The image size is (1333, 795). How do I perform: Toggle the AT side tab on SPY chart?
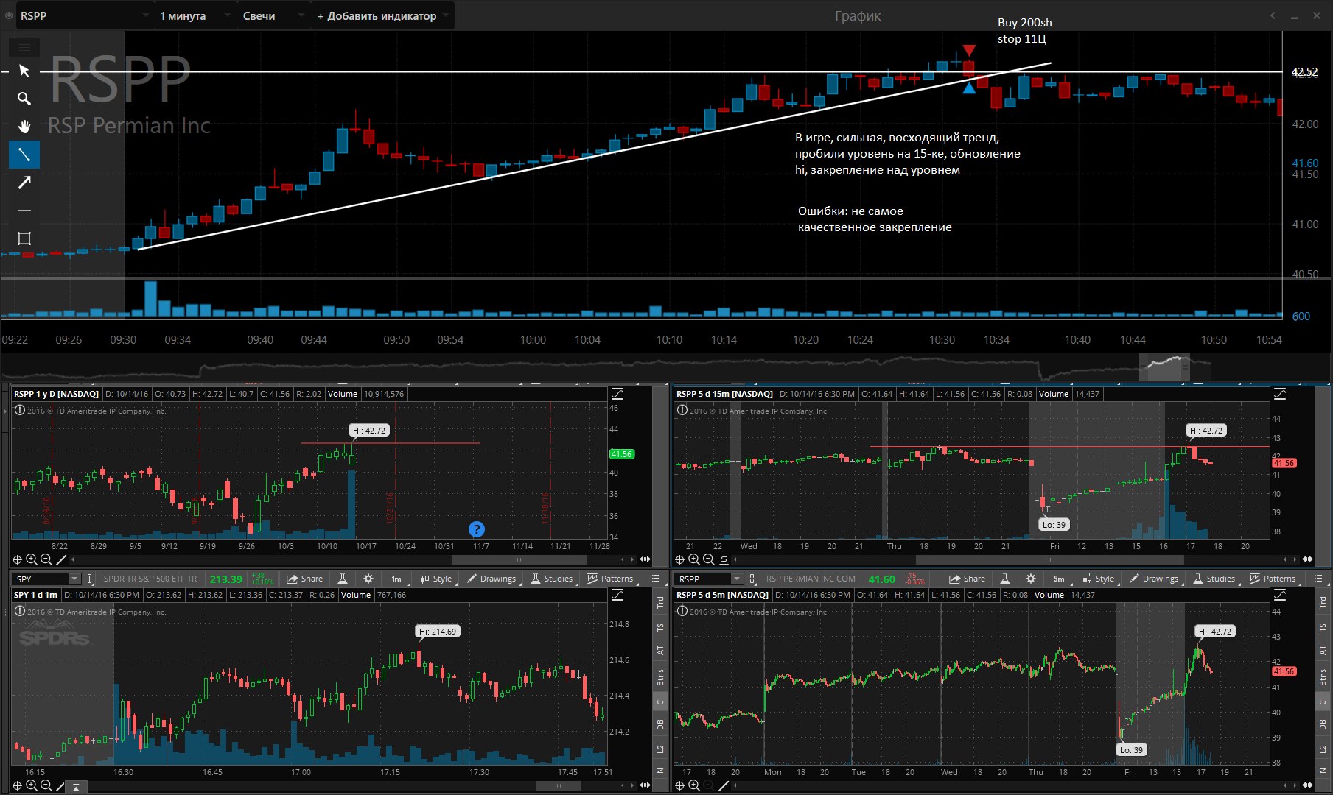tap(660, 651)
